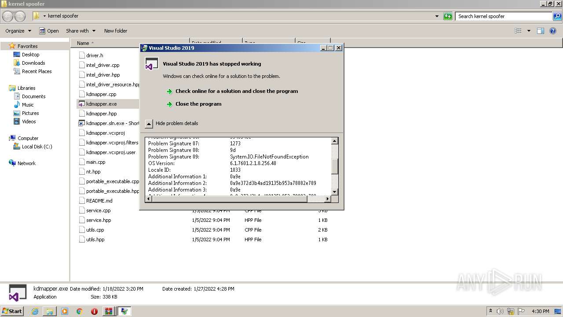This screenshot has height=317, width=563.
Task: Select System.IO.FileNotFoundException signature value
Action: pos(269,157)
